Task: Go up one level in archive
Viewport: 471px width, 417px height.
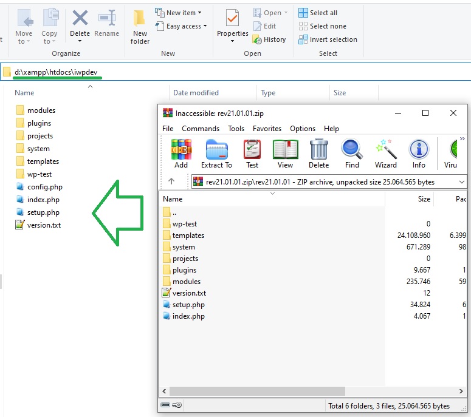Action: 171,181
